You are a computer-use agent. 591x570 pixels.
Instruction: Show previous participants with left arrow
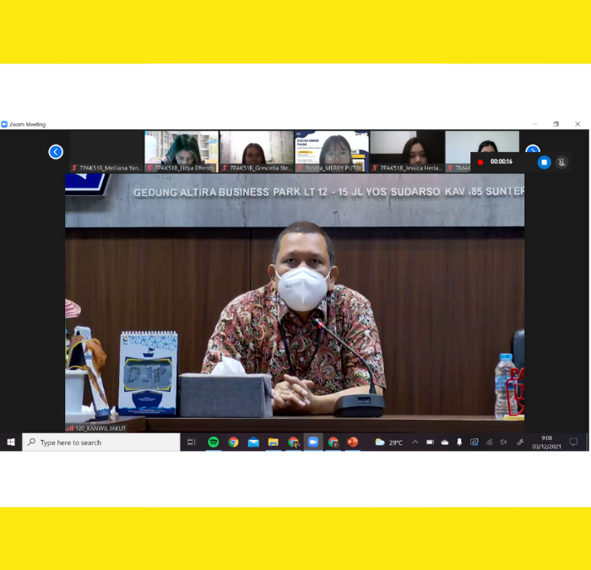pyautogui.click(x=56, y=152)
